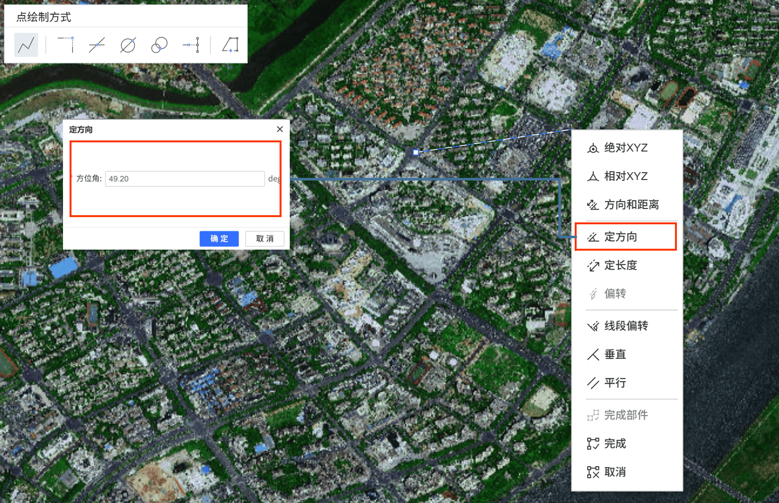Select the extend-to-line point tool
The height and width of the screenshot is (503, 779).
pos(191,45)
